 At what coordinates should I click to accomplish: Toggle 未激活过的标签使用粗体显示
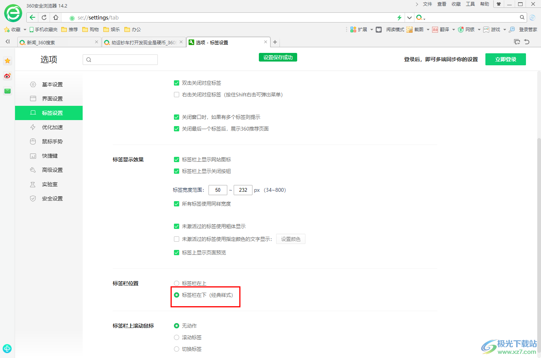[x=177, y=226]
